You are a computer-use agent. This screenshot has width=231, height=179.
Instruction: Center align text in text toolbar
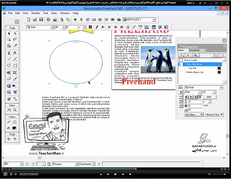tap(109, 27)
